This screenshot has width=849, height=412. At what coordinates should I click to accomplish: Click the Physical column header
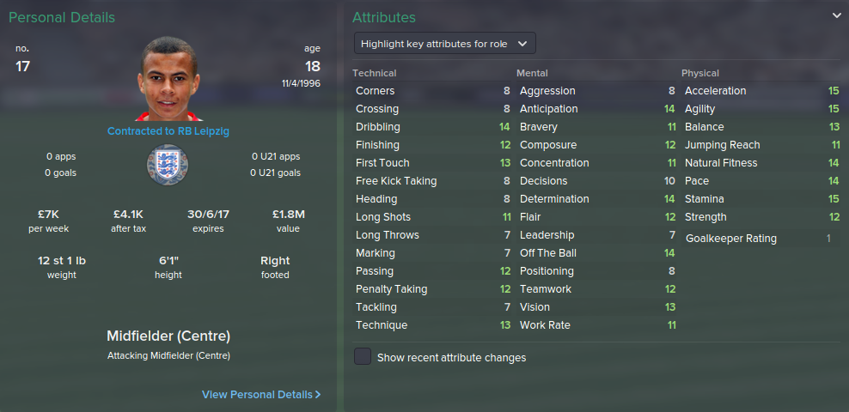coord(700,73)
